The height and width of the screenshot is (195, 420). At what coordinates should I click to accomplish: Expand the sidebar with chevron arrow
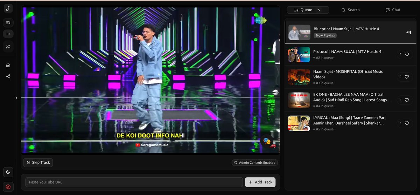coord(16,98)
